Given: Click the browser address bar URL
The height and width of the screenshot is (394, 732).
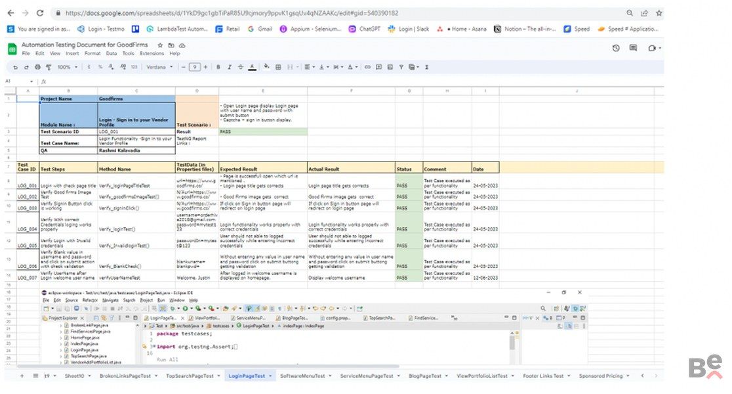Looking at the screenshot, I should (232, 13).
